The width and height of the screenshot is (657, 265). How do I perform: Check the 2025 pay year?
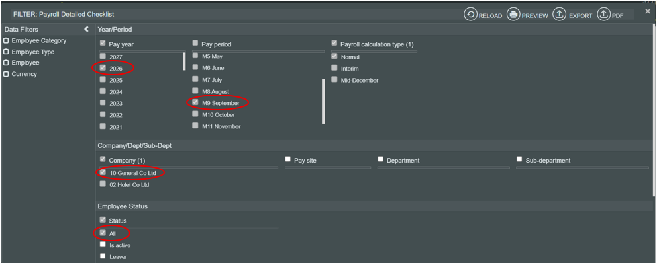point(103,79)
